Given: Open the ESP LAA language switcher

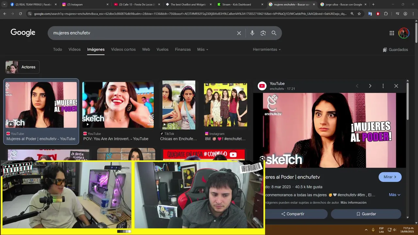Looking at the screenshot, I should coord(381,230).
